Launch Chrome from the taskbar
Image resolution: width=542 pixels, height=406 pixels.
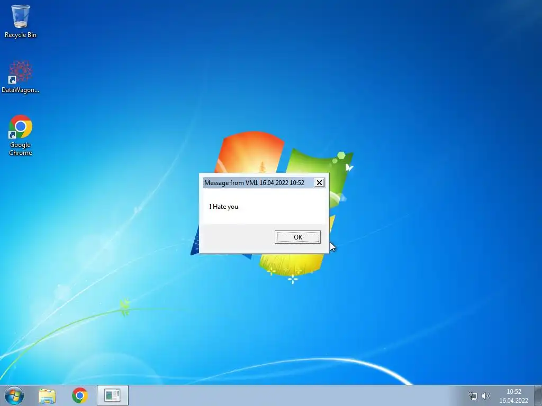coord(80,395)
